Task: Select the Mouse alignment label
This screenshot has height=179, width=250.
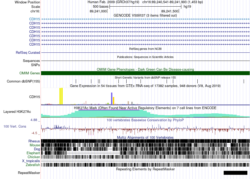Action: pyautogui.click(x=35, y=145)
